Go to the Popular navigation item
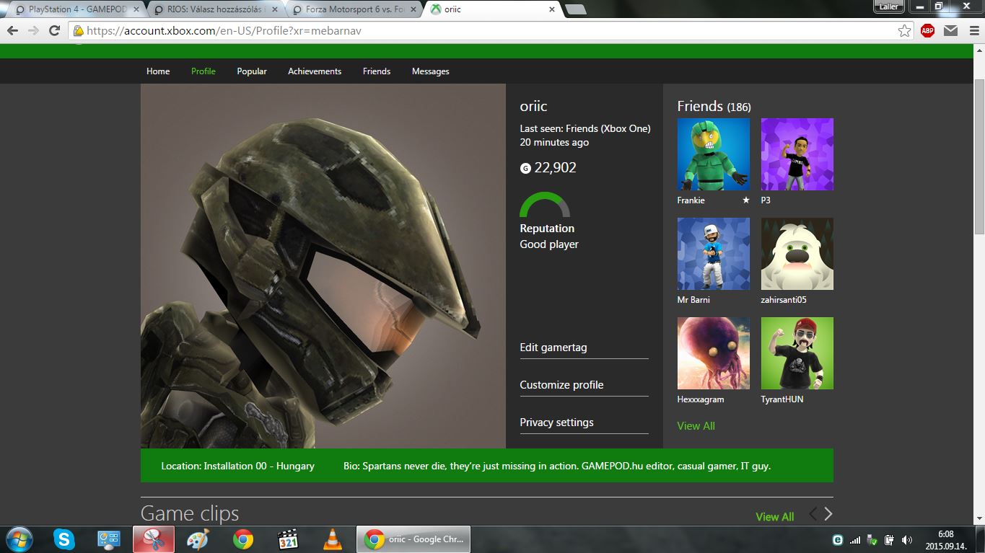 pos(252,71)
